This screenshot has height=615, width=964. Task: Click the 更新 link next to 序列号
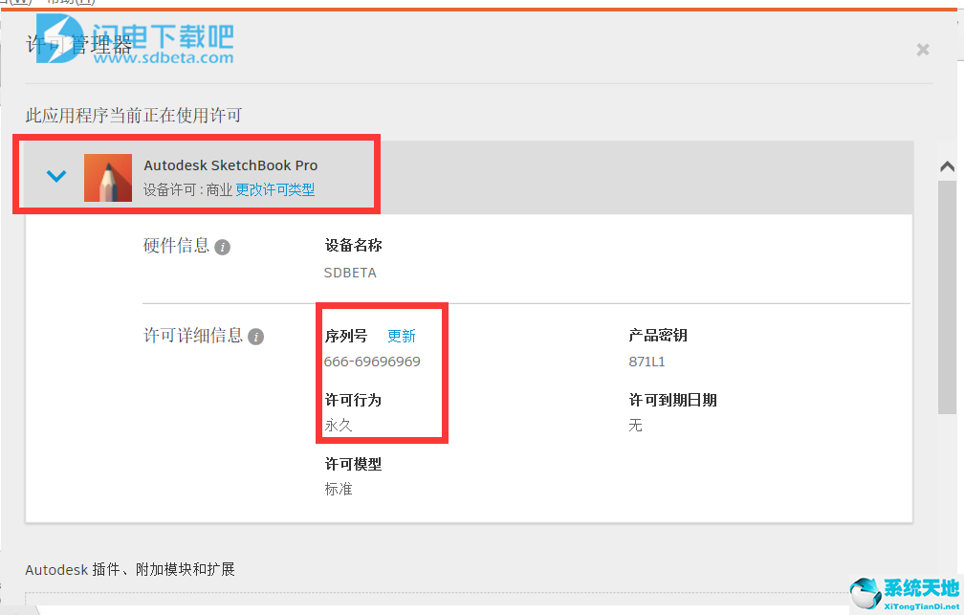coord(402,336)
